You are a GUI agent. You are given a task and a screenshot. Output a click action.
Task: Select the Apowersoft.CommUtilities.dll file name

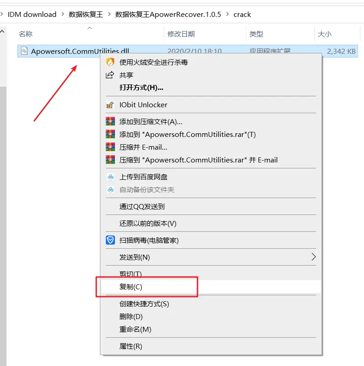(80, 51)
